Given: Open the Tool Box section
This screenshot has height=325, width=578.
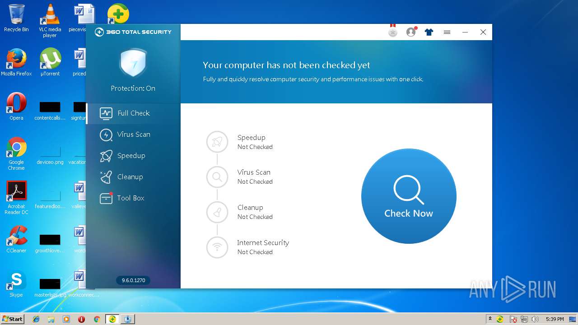Looking at the screenshot, I should [133, 198].
